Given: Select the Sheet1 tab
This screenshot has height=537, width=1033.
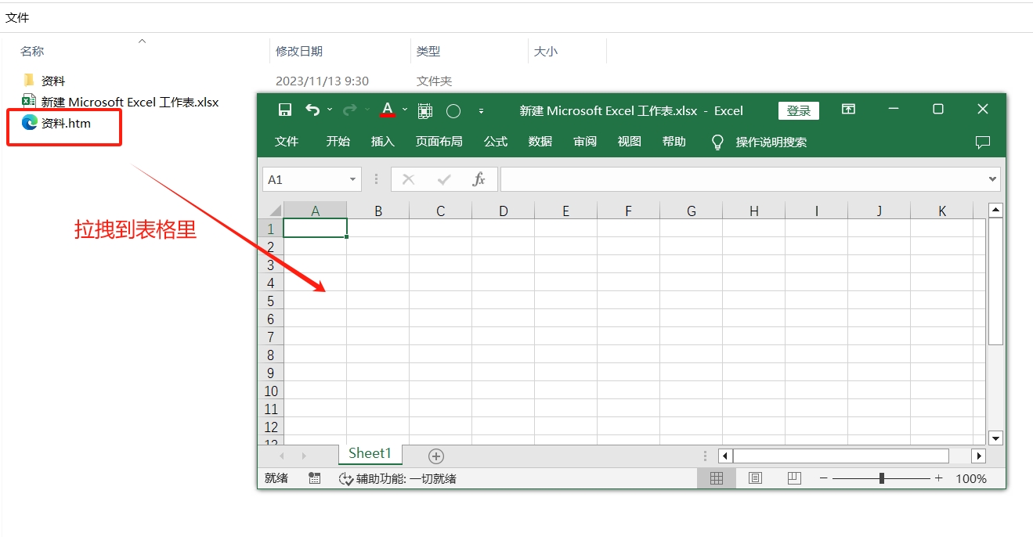Looking at the screenshot, I should coord(369,453).
